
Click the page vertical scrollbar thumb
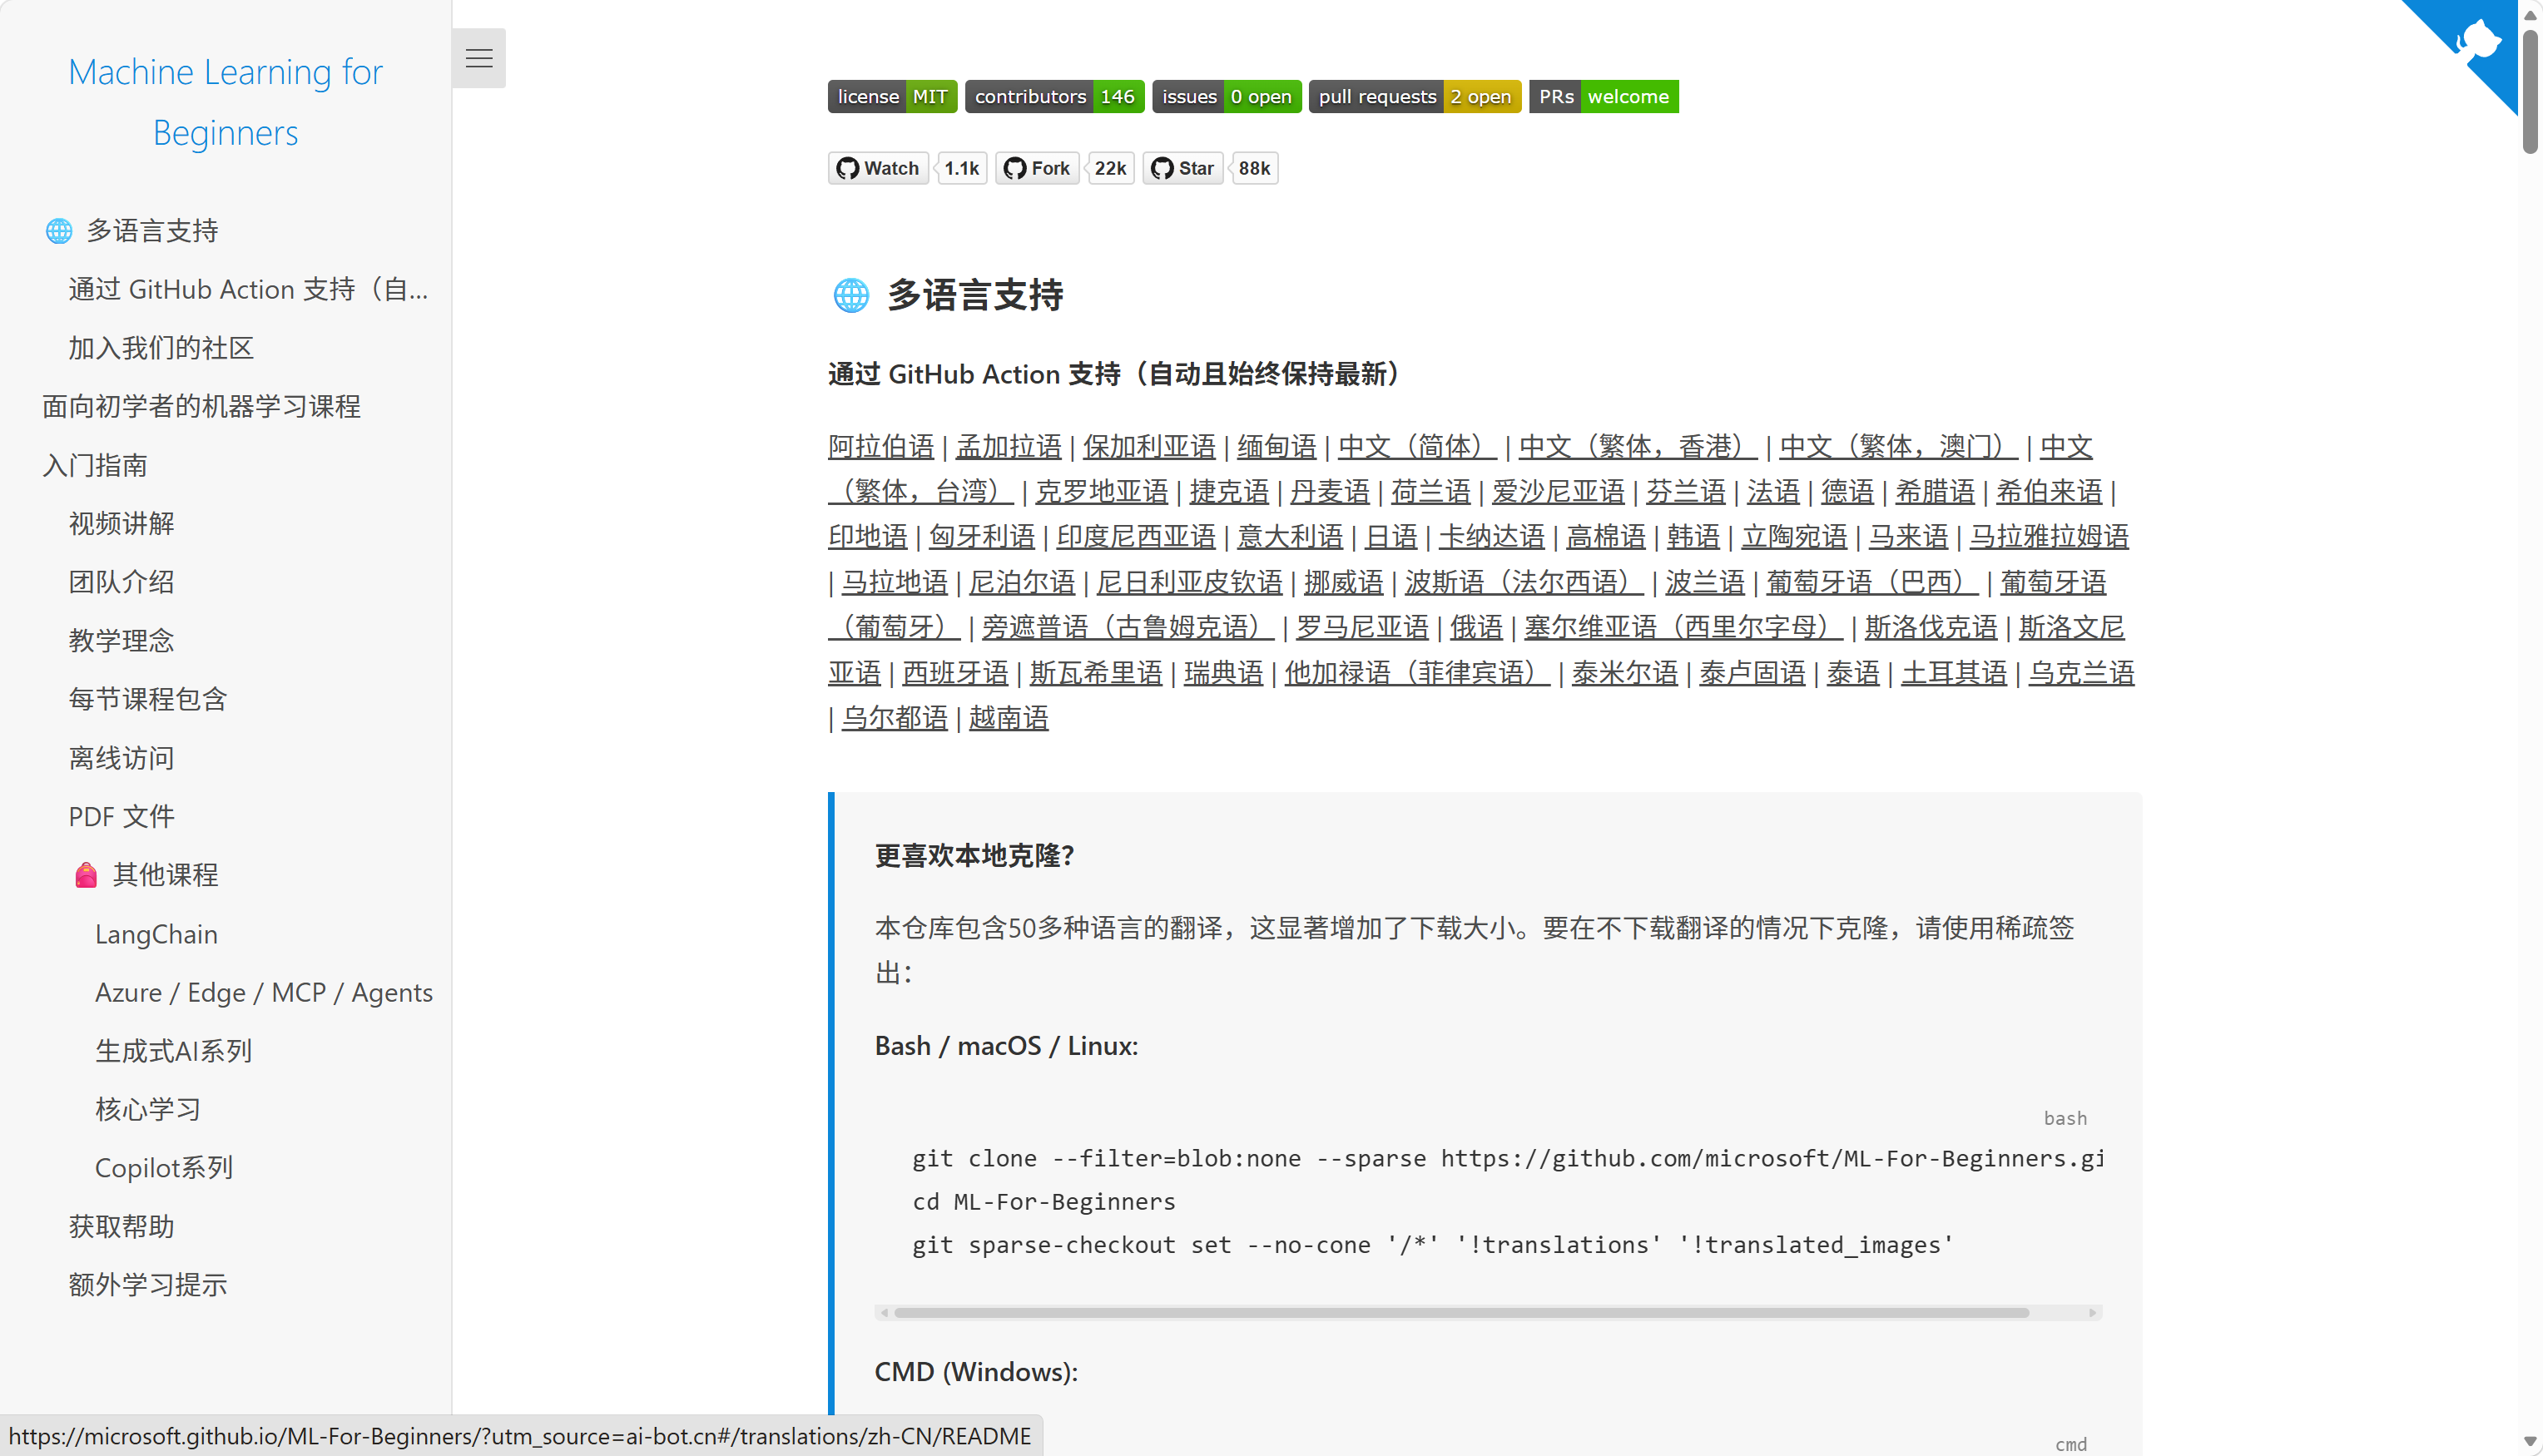click(2530, 92)
